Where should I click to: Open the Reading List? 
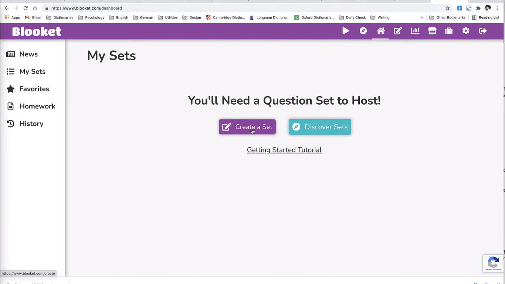click(485, 17)
